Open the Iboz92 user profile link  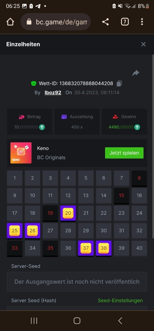[x=53, y=92]
